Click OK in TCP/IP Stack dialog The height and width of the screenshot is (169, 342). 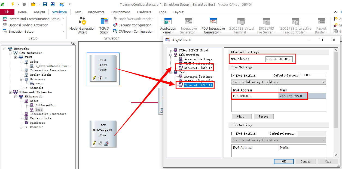tap(284, 161)
